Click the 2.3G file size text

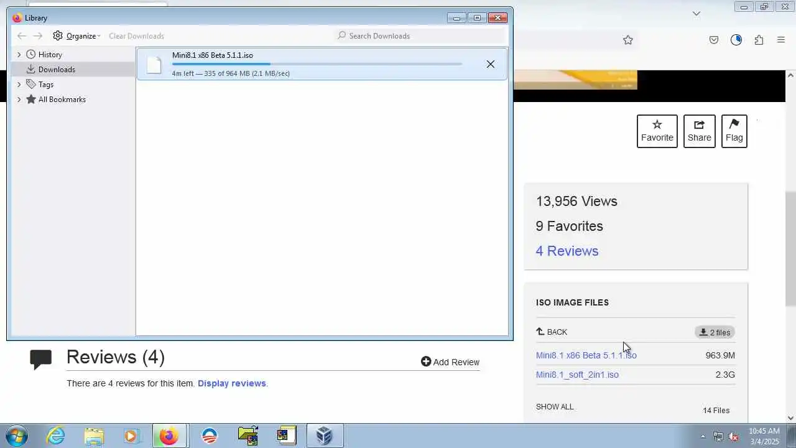(x=725, y=375)
